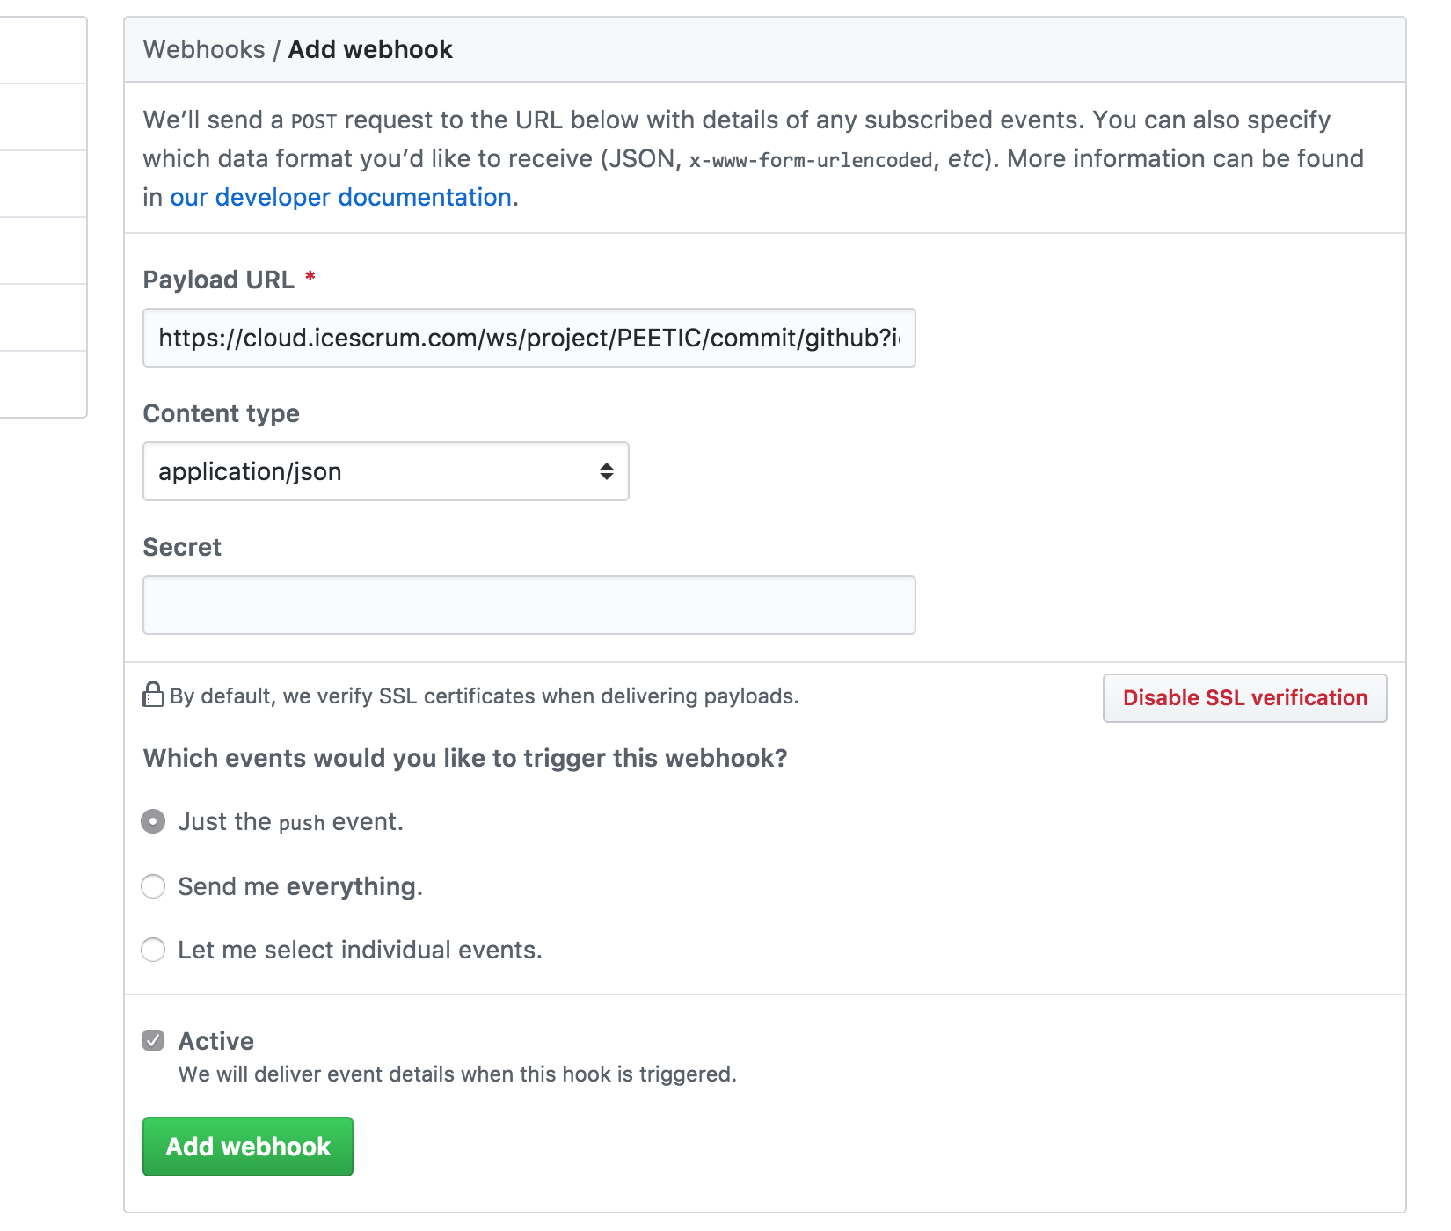The image size is (1451, 1231).
Task: Click into the Secret text field
Action: [529, 605]
